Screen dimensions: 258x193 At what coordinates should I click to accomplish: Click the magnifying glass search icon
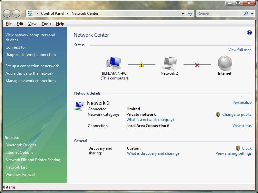coord(246,14)
